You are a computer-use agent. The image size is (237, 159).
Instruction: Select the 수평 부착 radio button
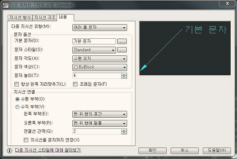[x=17, y=99]
